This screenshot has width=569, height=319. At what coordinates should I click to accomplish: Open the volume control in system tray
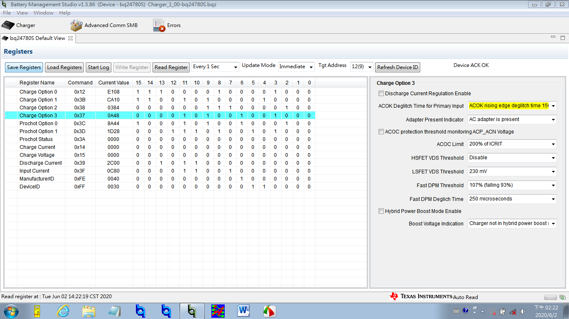pos(523,311)
